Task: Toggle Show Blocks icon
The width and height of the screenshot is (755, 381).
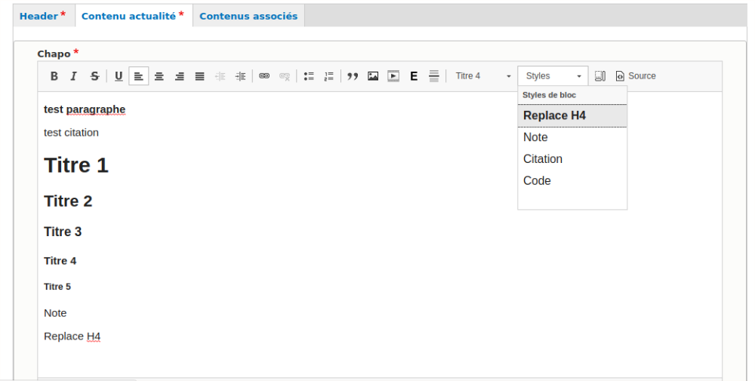Action: point(600,76)
